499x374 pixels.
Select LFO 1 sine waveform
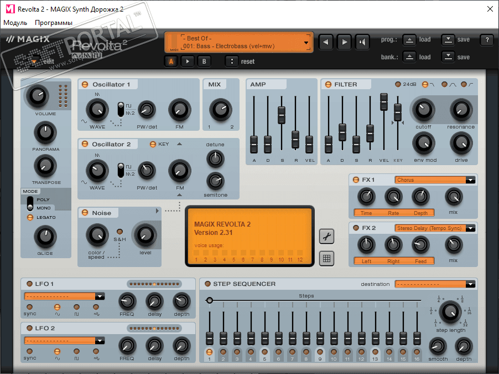click(58, 307)
